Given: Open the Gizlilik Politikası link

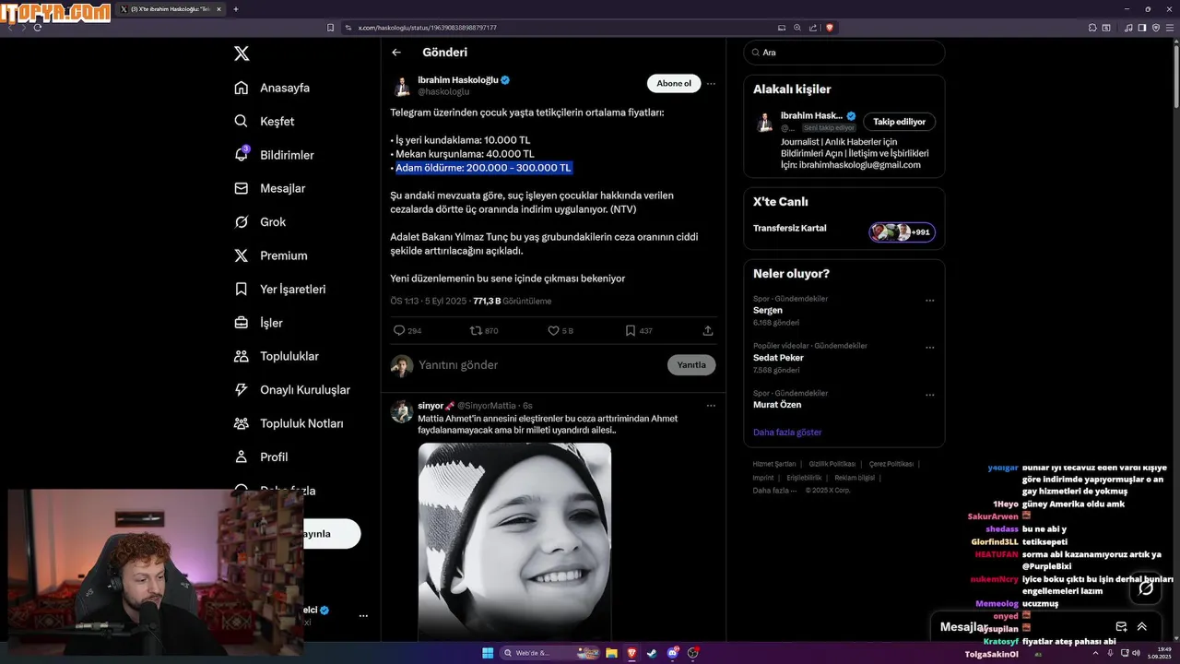Looking at the screenshot, I should [x=832, y=464].
